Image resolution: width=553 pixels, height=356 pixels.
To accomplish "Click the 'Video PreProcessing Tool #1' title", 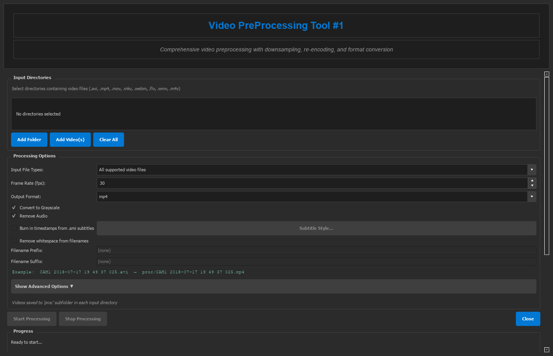I will click(276, 25).
